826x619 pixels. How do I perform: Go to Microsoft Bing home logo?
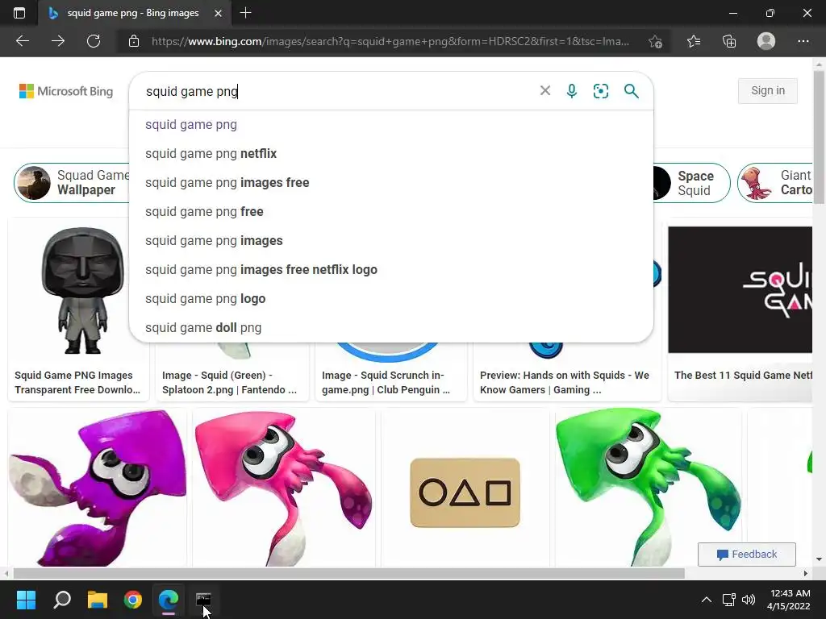pos(66,91)
